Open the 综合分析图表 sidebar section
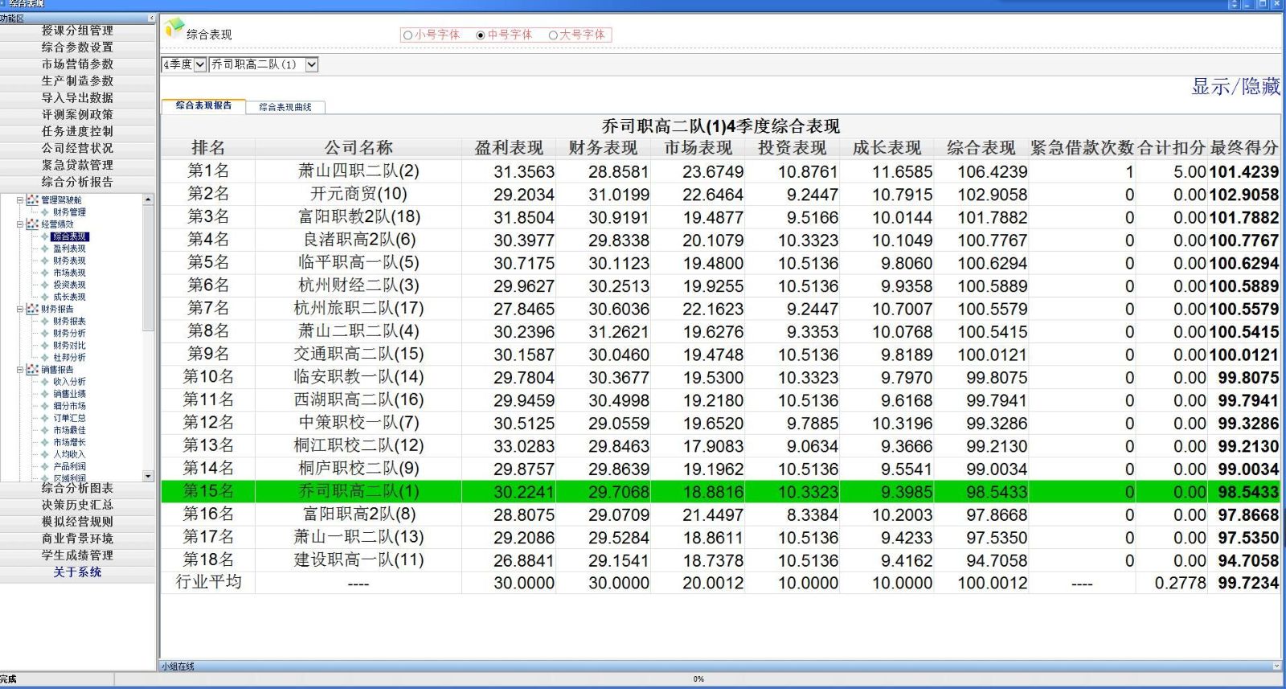The height and width of the screenshot is (689, 1286). [x=77, y=488]
